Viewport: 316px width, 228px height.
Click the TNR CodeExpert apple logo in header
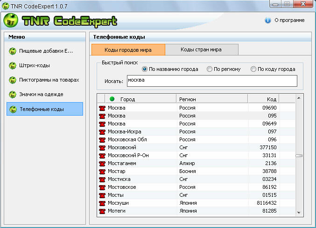tap(11, 21)
